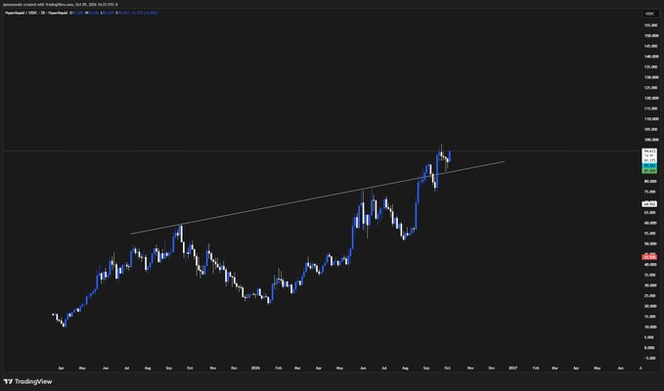Click the 30.000 price axis value

(x=650, y=285)
